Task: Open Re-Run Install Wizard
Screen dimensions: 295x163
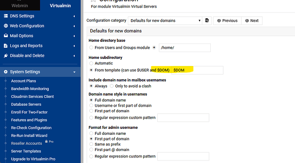Action: click(29, 136)
